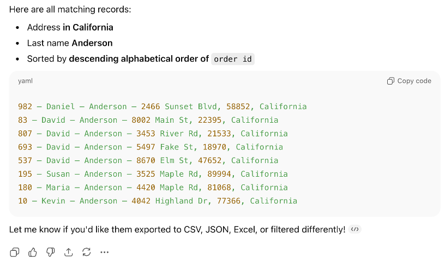Image resolution: width=445 pixels, height=264 pixels.
Task: Click the share/export arrow icon
Action: pos(69,252)
